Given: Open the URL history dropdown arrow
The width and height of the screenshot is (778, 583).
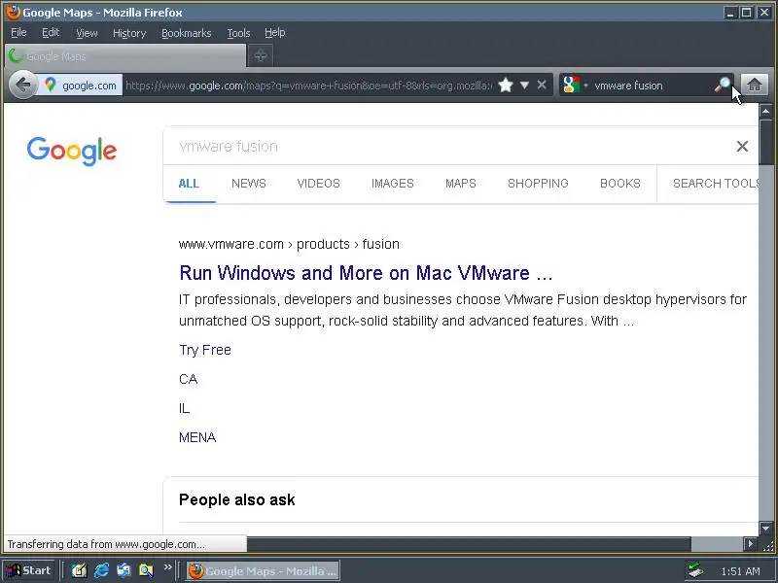Looking at the screenshot, I should point(524,86).
